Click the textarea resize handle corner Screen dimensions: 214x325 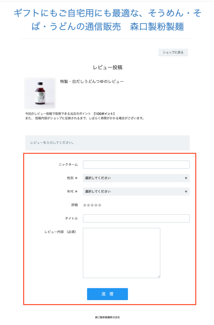coord(159,276)
